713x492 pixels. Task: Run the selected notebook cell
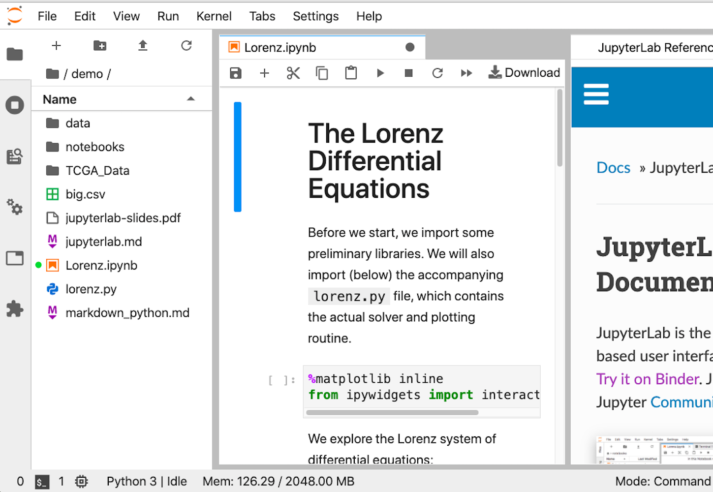pos(380,73)
